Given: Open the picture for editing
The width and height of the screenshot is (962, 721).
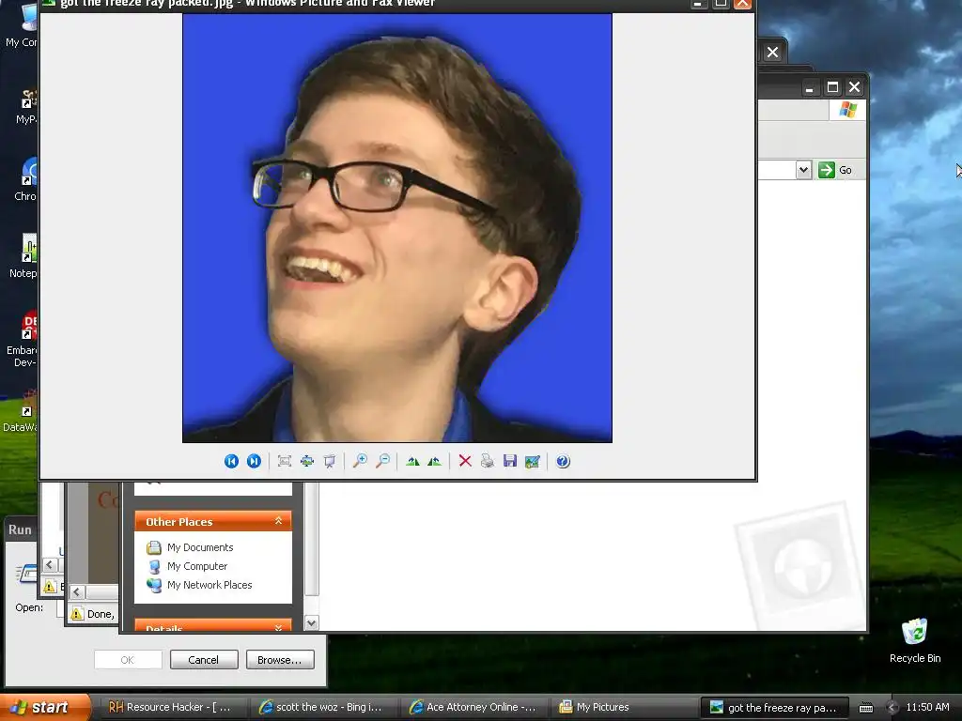Looking at the screenshot, I should pos(533,461).
